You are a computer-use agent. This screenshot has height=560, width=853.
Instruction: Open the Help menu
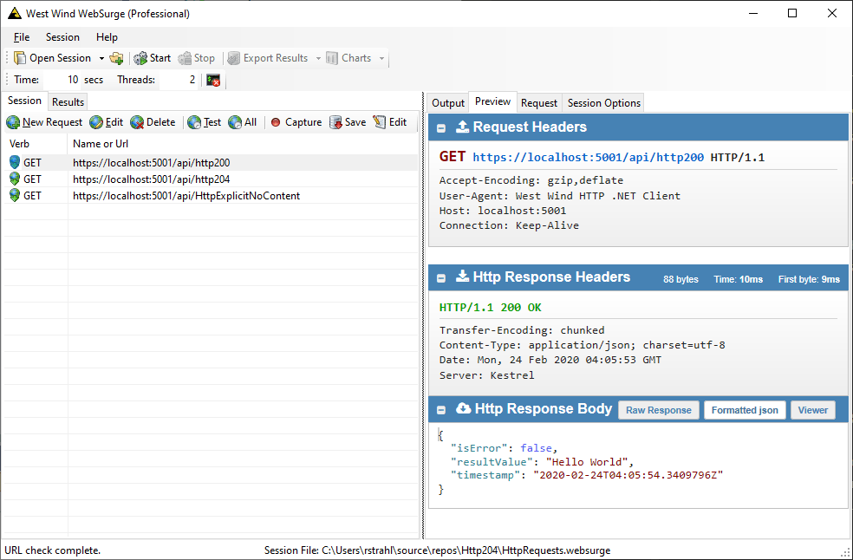(107, 37)
